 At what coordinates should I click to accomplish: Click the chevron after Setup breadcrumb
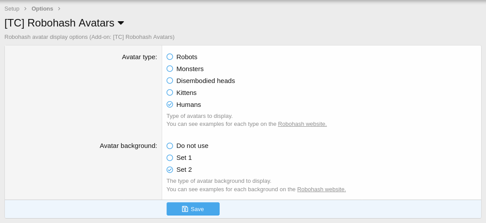point(25,9)
